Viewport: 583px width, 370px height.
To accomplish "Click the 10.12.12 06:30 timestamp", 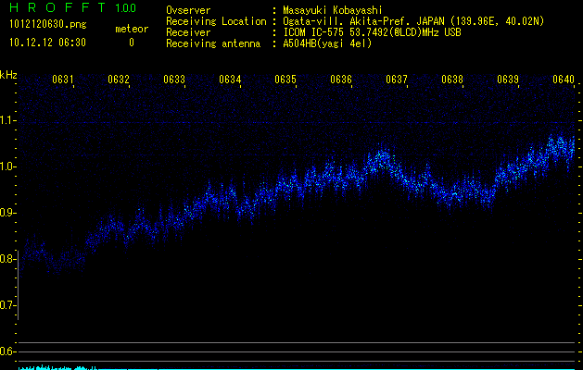I will click(47, 43).
